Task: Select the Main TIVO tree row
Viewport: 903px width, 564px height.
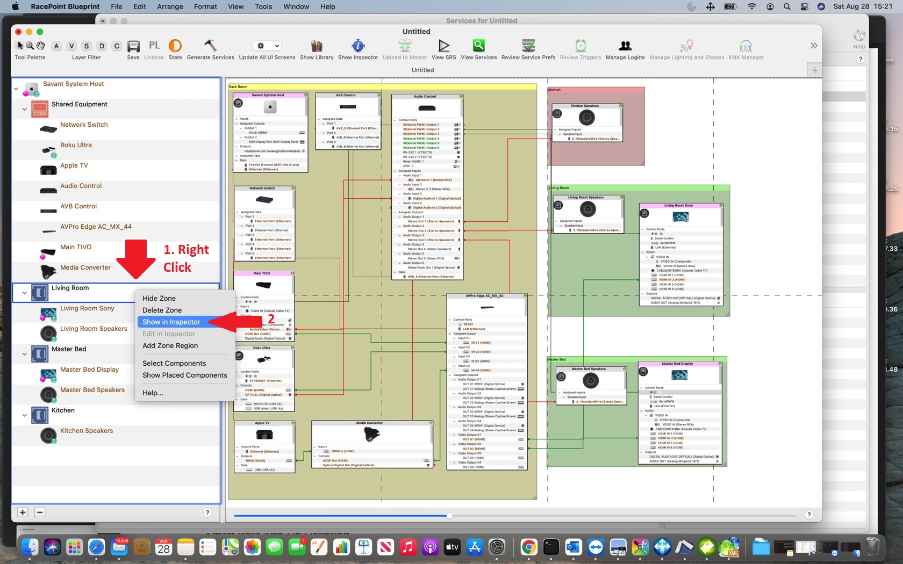Action: tap(116, 248)
